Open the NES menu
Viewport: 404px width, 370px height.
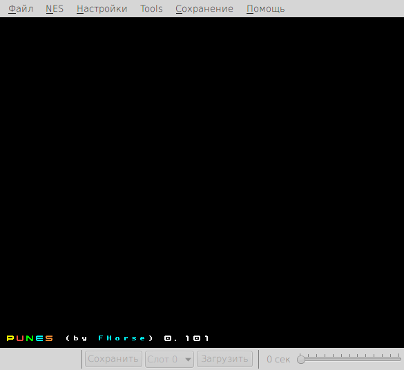click(55, 9)
